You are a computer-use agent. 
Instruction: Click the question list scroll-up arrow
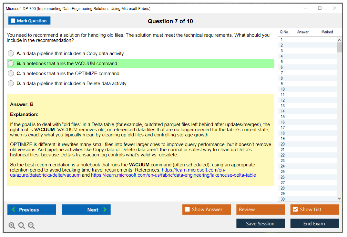pos(339,39)
